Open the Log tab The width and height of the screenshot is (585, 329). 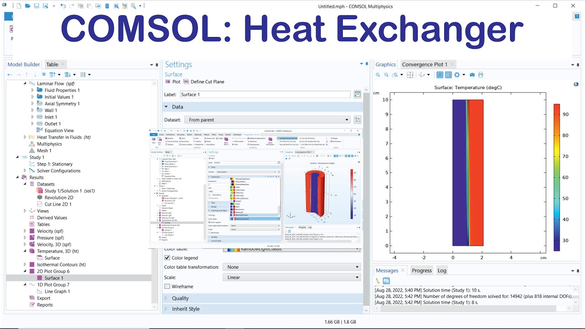(x=441, y=271)
